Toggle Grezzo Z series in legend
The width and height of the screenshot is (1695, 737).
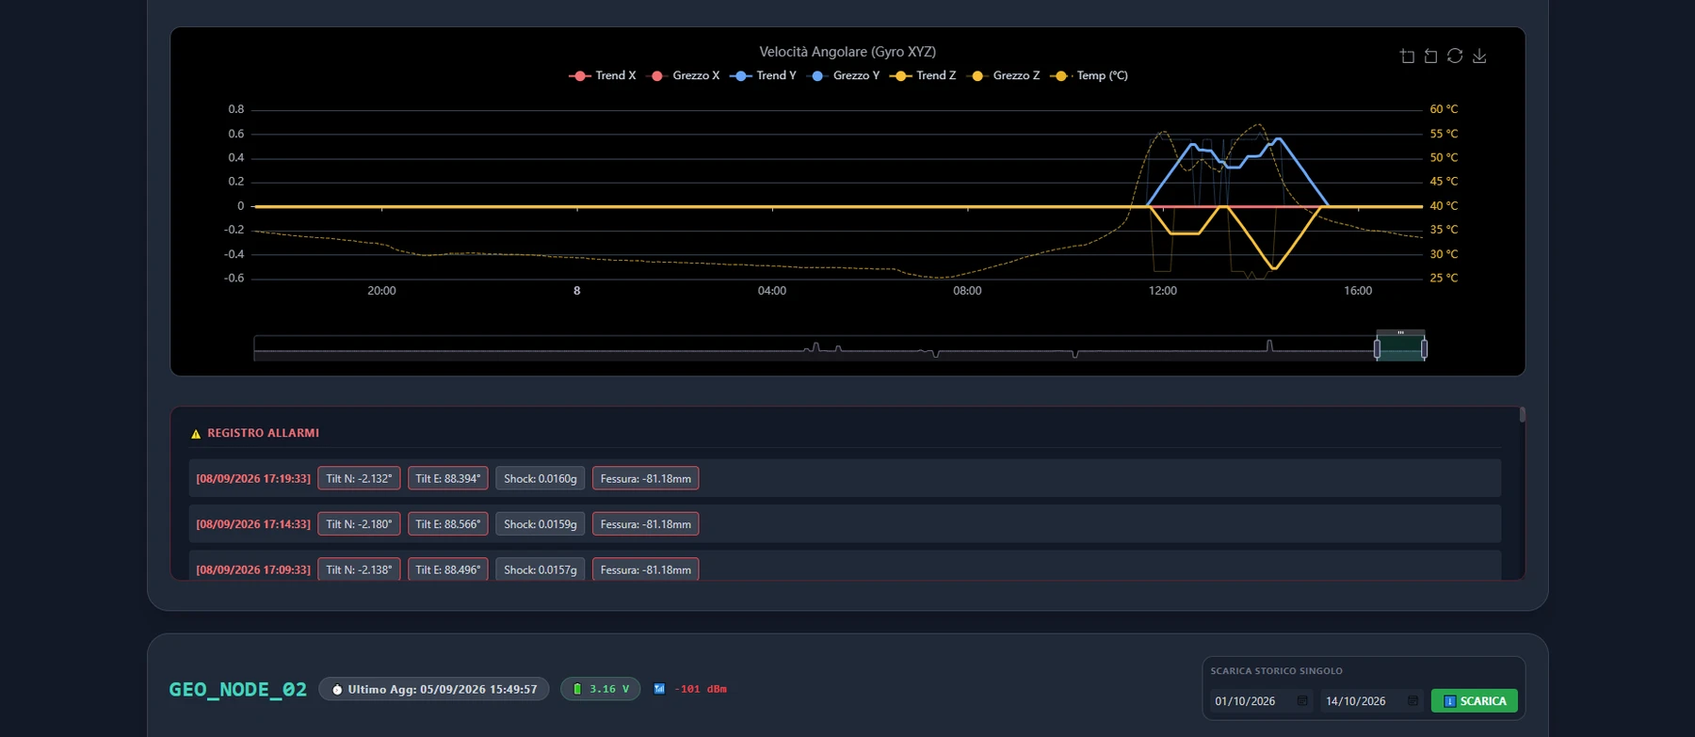pos(1005,76)
